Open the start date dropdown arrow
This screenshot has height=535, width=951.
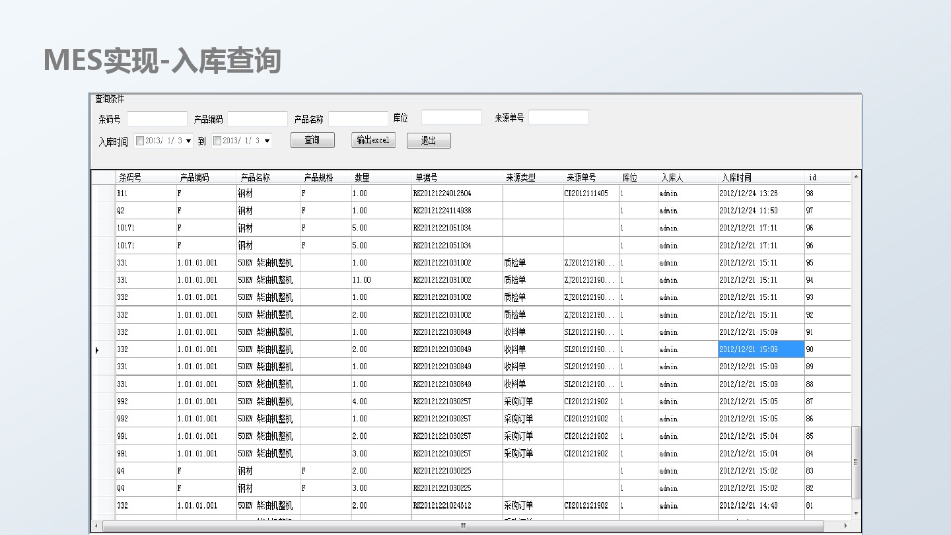point(189,141)
